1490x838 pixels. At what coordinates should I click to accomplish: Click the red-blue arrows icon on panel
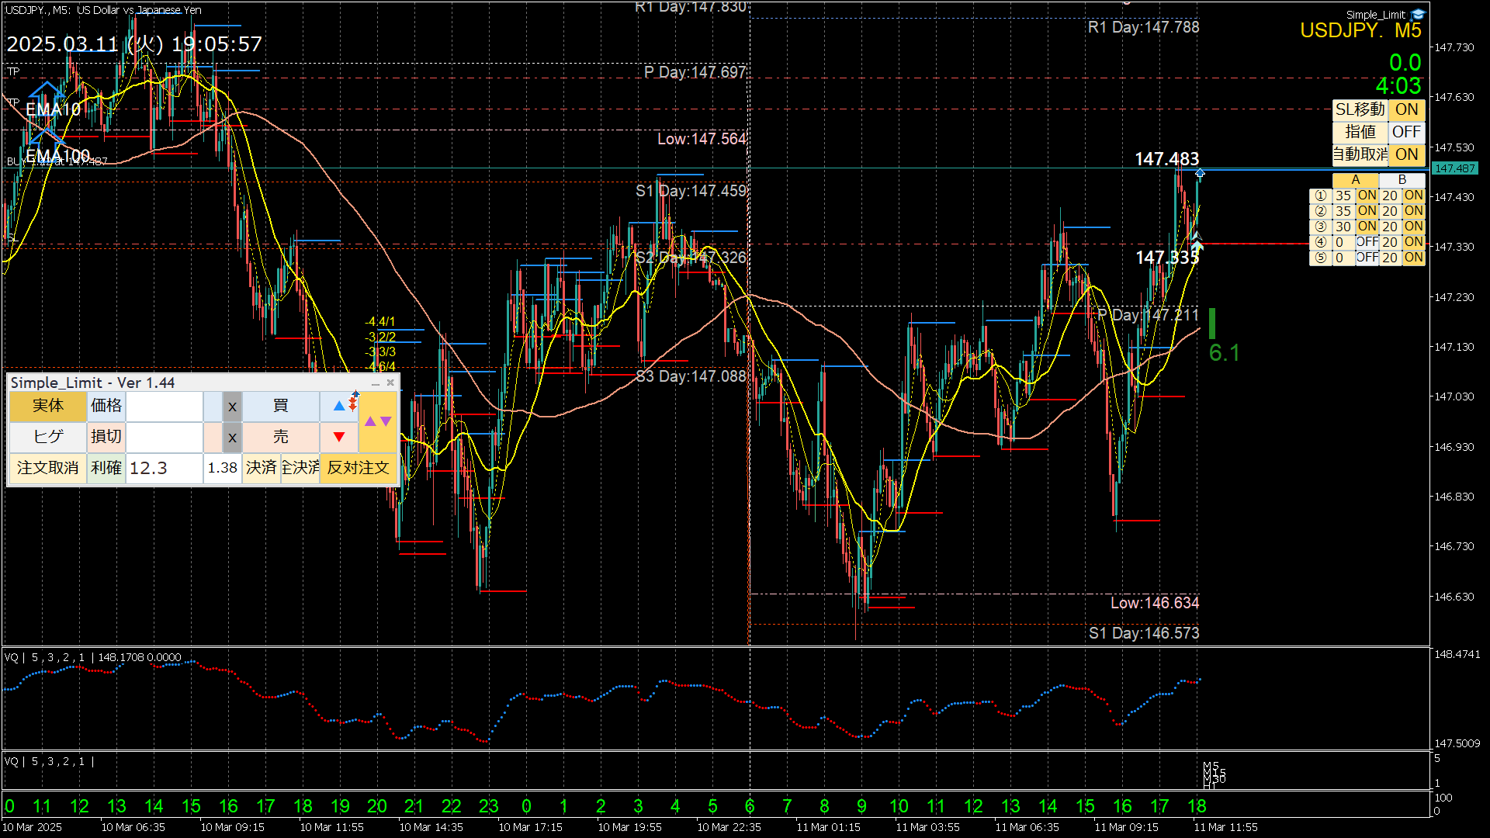click(354, 400)
